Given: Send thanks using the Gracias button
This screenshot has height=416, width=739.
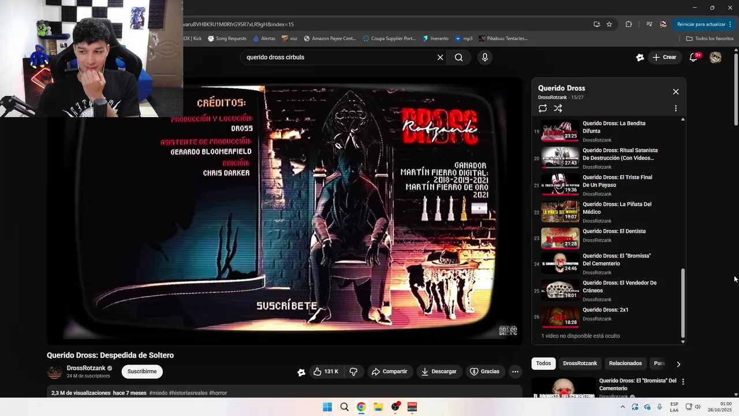Looking at the screenshot, I should 485,372.
